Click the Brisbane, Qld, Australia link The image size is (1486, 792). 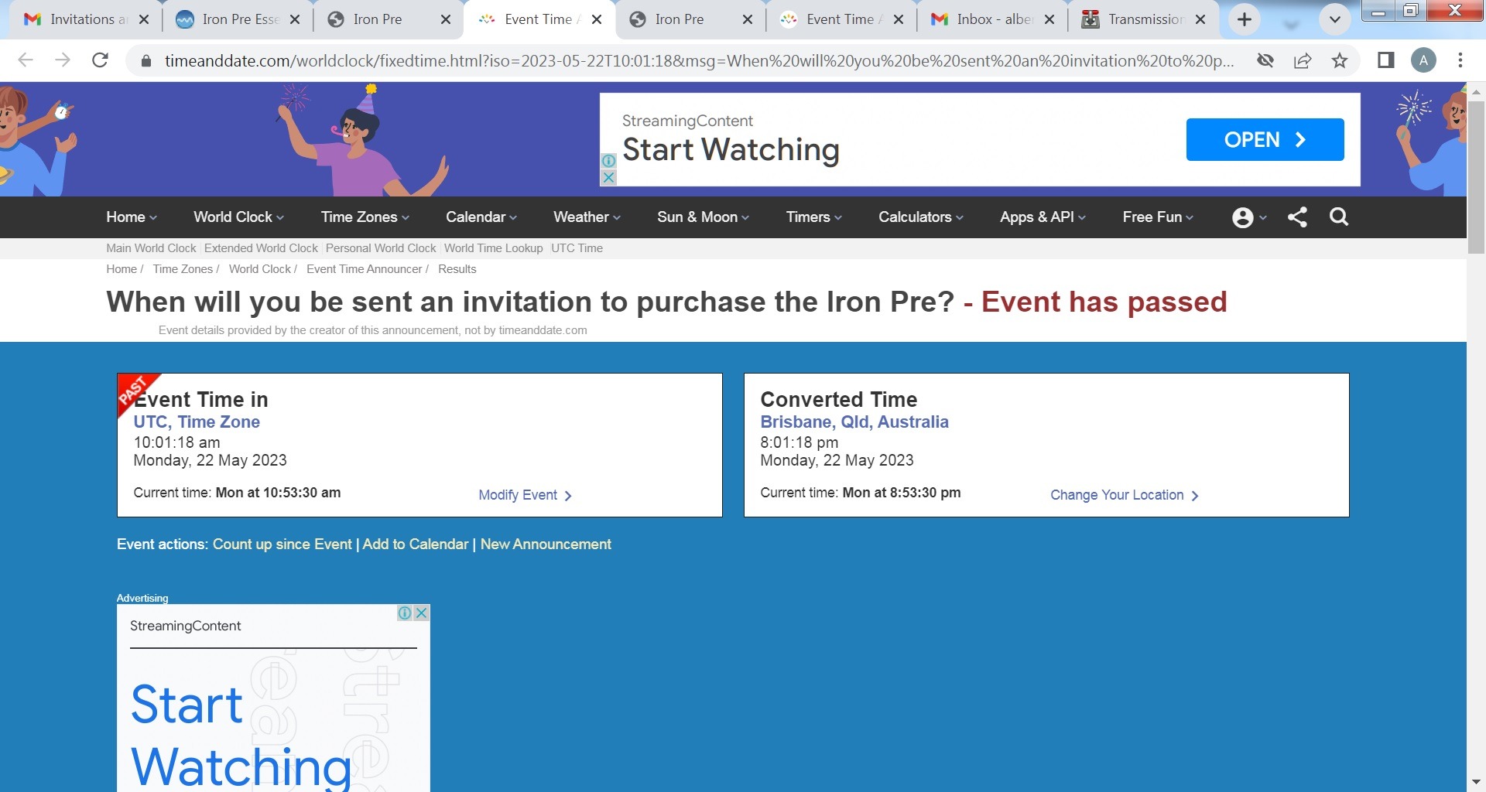854,422
